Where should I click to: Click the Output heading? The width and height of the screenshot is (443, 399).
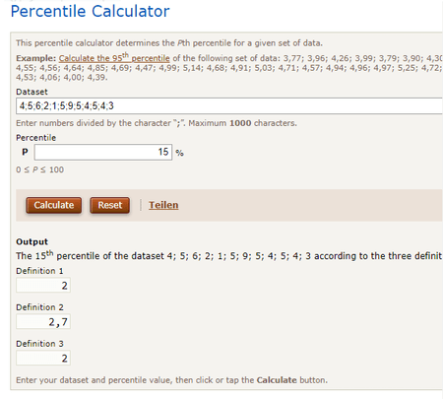pos(32,241)
